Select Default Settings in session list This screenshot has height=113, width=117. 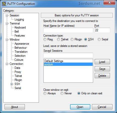coord(68,61)
